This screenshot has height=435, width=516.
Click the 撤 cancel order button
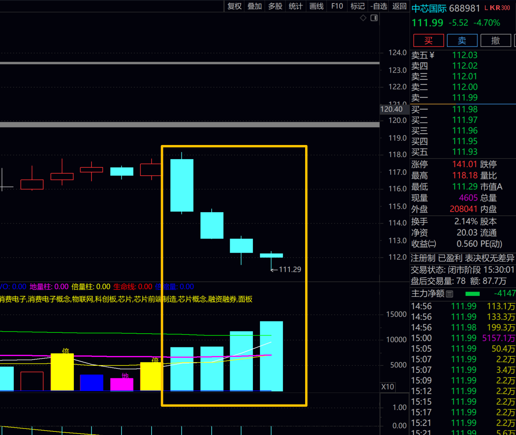coord(496,40)
